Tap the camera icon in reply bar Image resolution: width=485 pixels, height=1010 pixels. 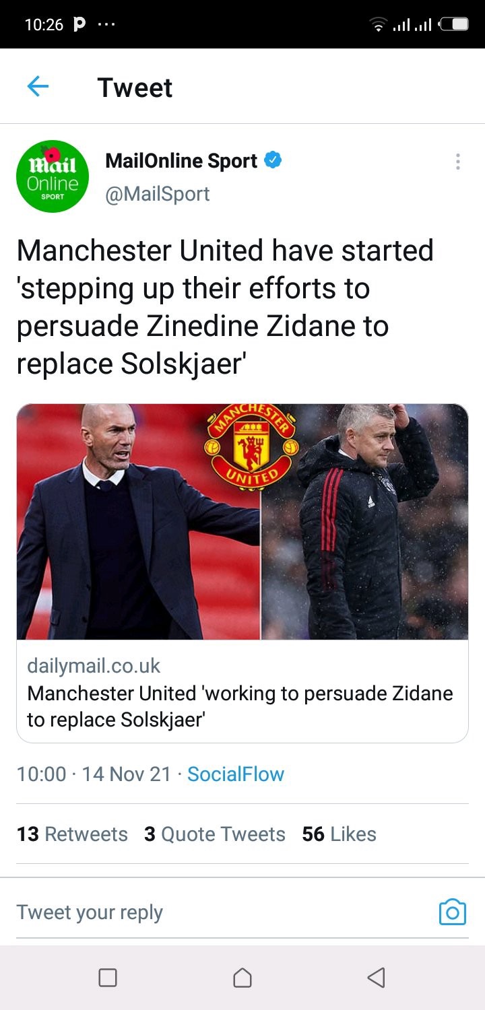tap(453, 912)
